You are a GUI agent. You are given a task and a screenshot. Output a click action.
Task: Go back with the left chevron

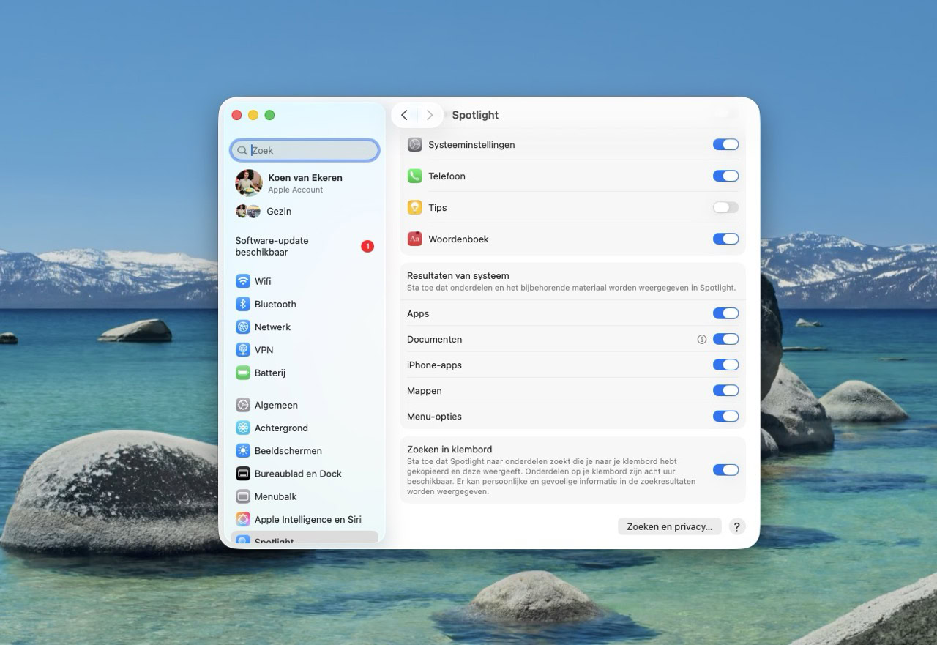click(x=404, y=115)
